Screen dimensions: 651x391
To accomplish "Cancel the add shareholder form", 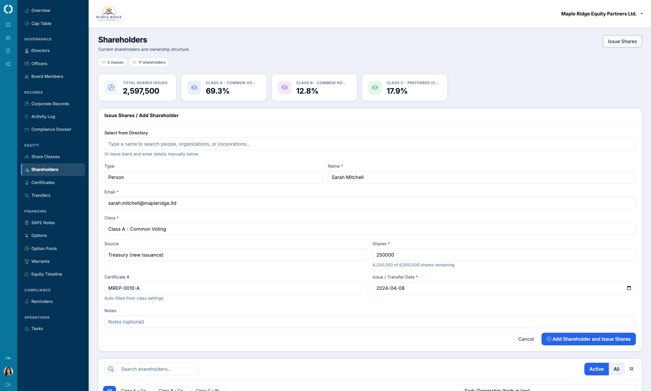I will click(526, 339).
